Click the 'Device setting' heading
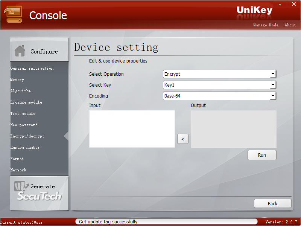Viewport: 301px width, 226px height. point(116,47)
